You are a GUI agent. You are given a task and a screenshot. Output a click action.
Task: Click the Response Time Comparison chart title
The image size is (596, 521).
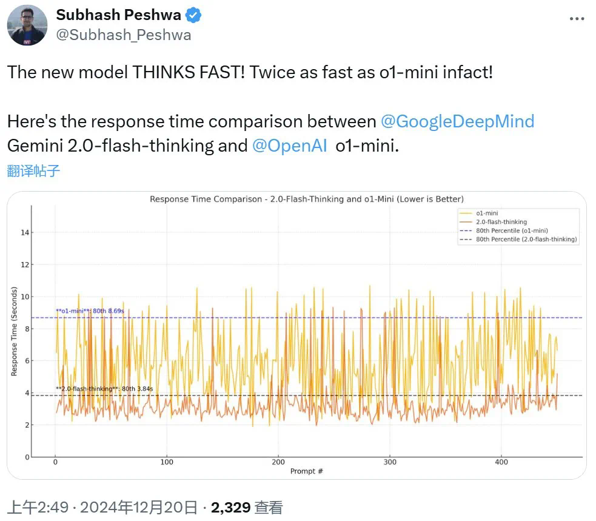306,199
